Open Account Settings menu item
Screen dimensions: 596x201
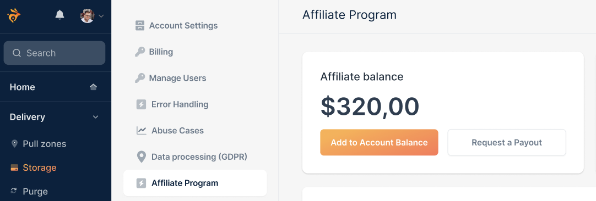point(176,25)
